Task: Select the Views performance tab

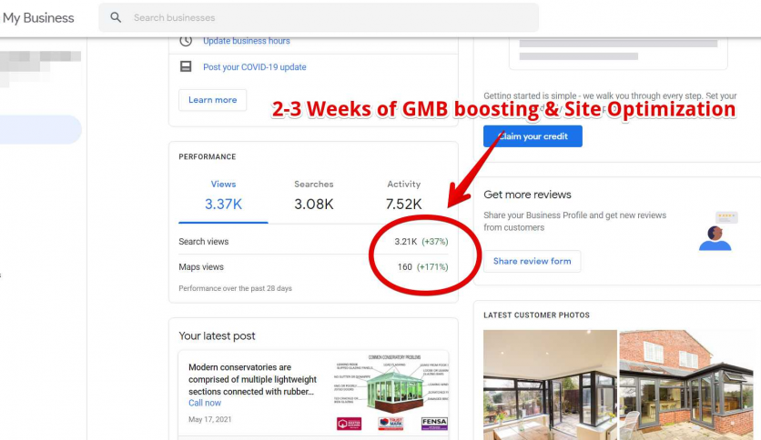Action: pos(223,195)
